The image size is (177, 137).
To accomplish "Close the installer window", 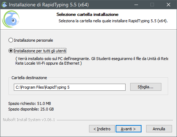I will (168, 5).
